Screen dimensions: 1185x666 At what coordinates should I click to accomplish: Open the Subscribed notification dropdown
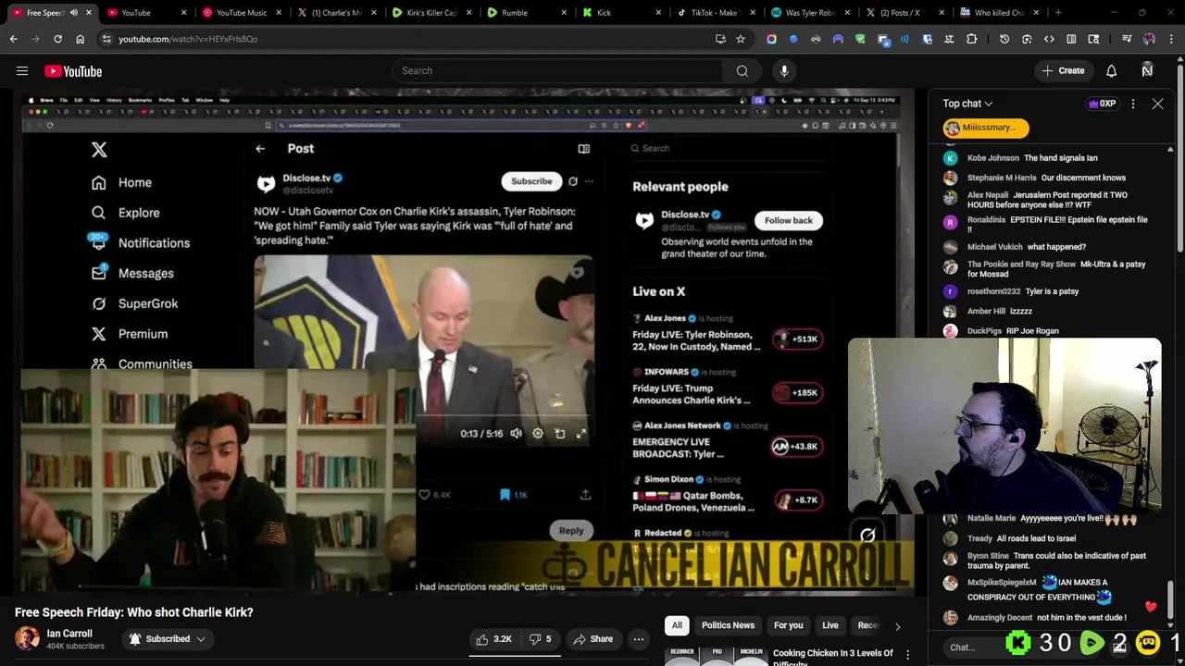pos(168,639)
